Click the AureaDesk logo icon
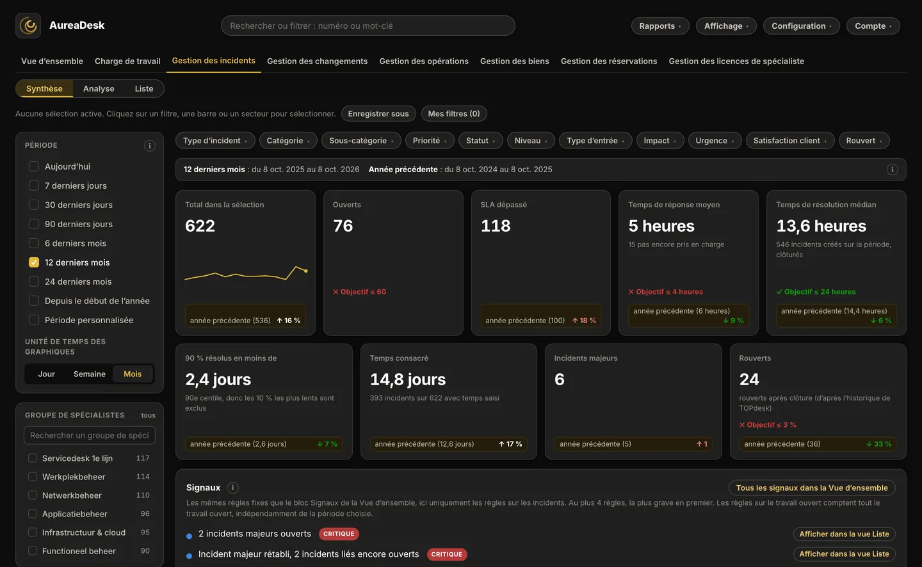Screen dimensions: 922x567 (28, 26)
